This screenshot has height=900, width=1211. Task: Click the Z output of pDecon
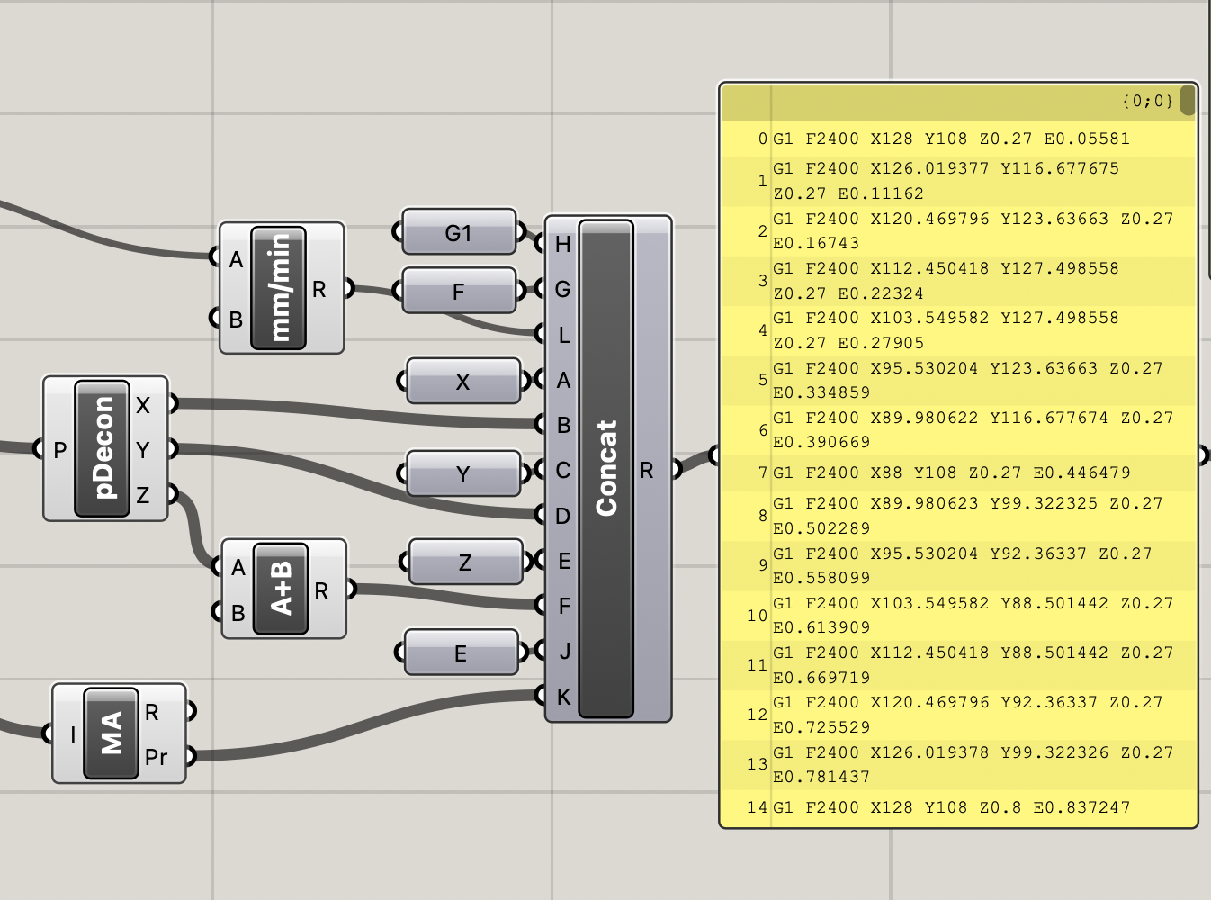143,494
